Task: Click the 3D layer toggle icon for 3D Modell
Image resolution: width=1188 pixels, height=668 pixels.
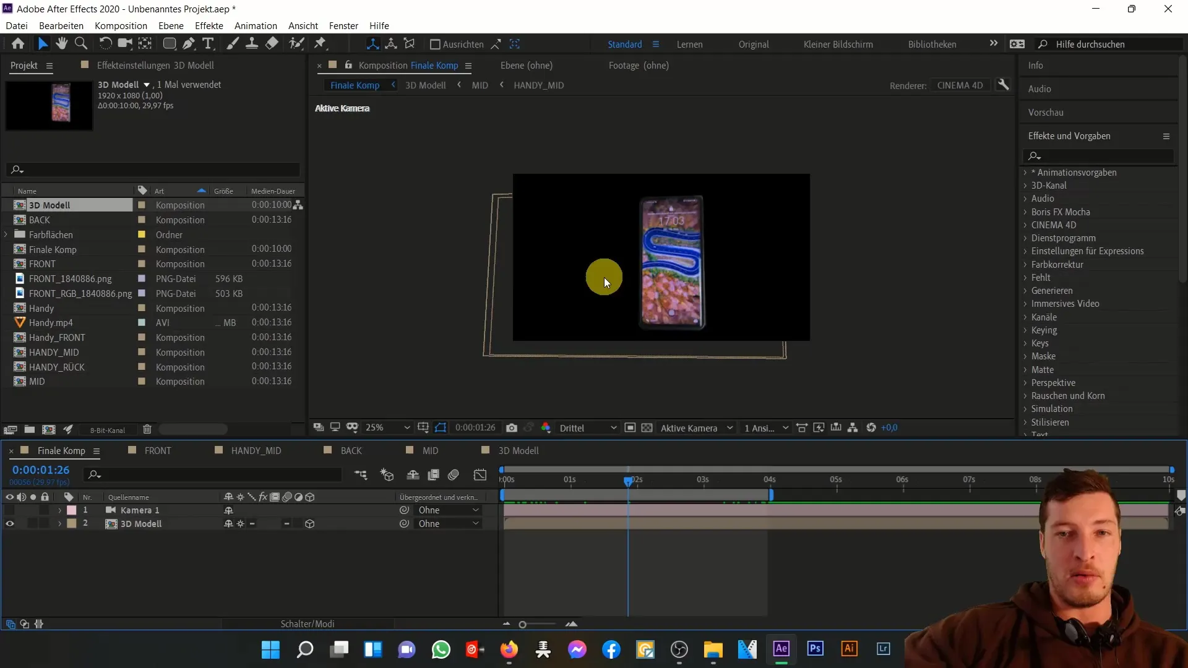Action: 310,524
